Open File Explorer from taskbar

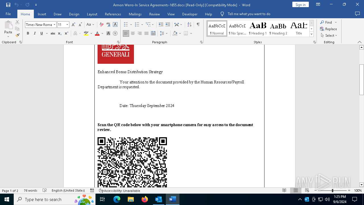point(131,199)
